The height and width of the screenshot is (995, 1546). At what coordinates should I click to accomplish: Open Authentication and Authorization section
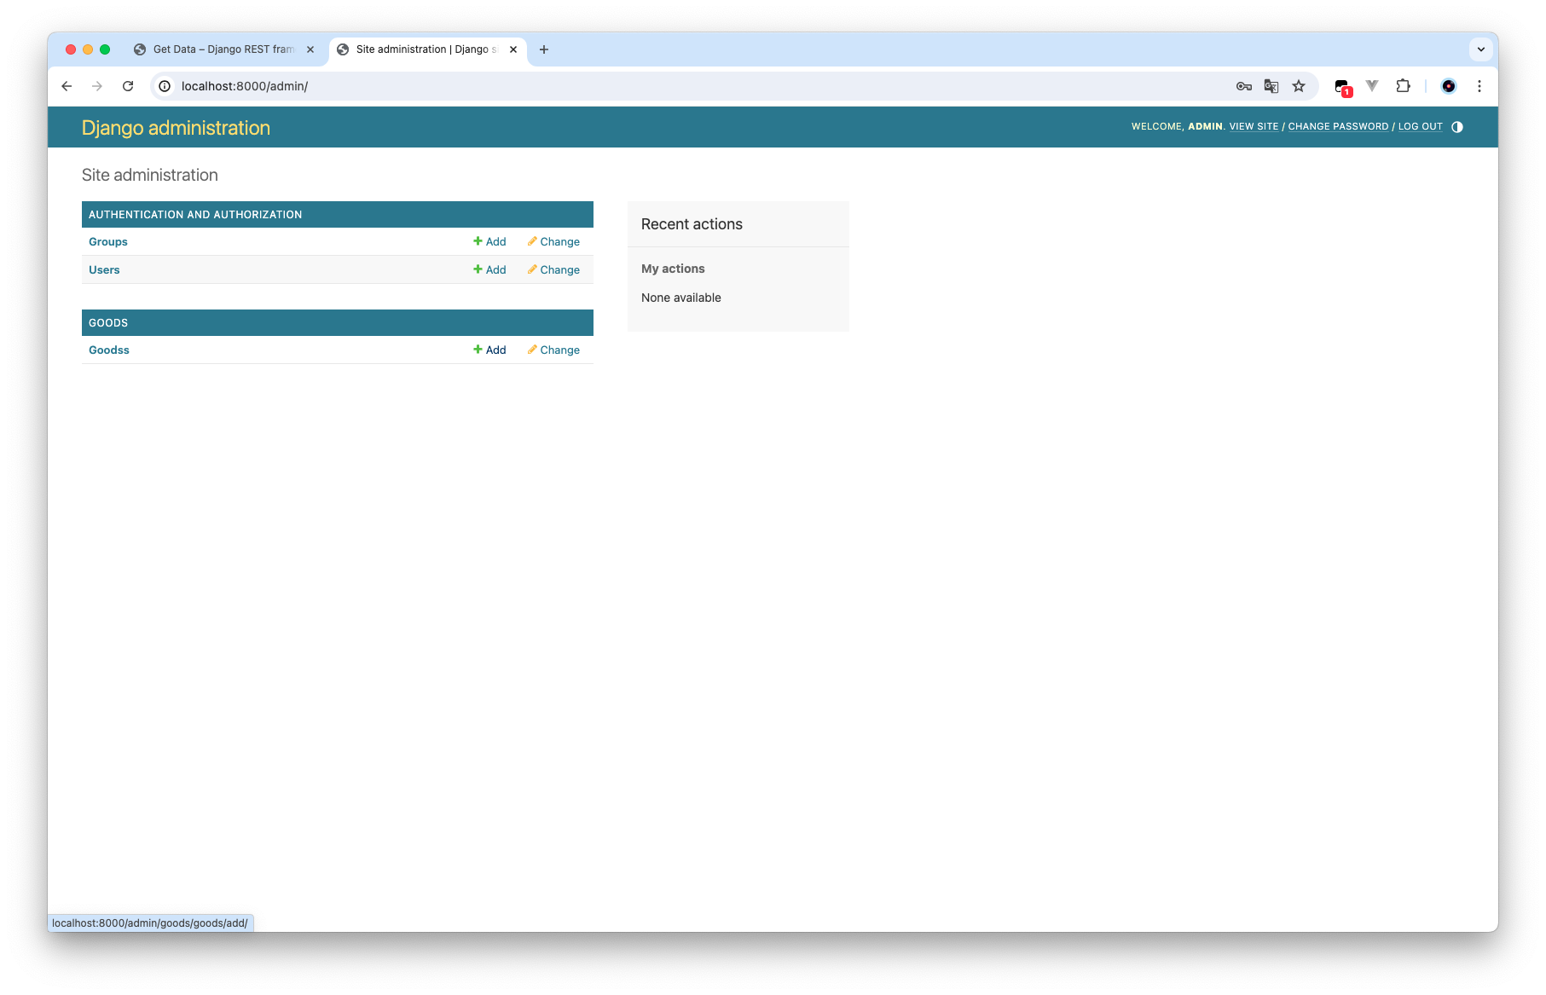(x=195, y=215)
